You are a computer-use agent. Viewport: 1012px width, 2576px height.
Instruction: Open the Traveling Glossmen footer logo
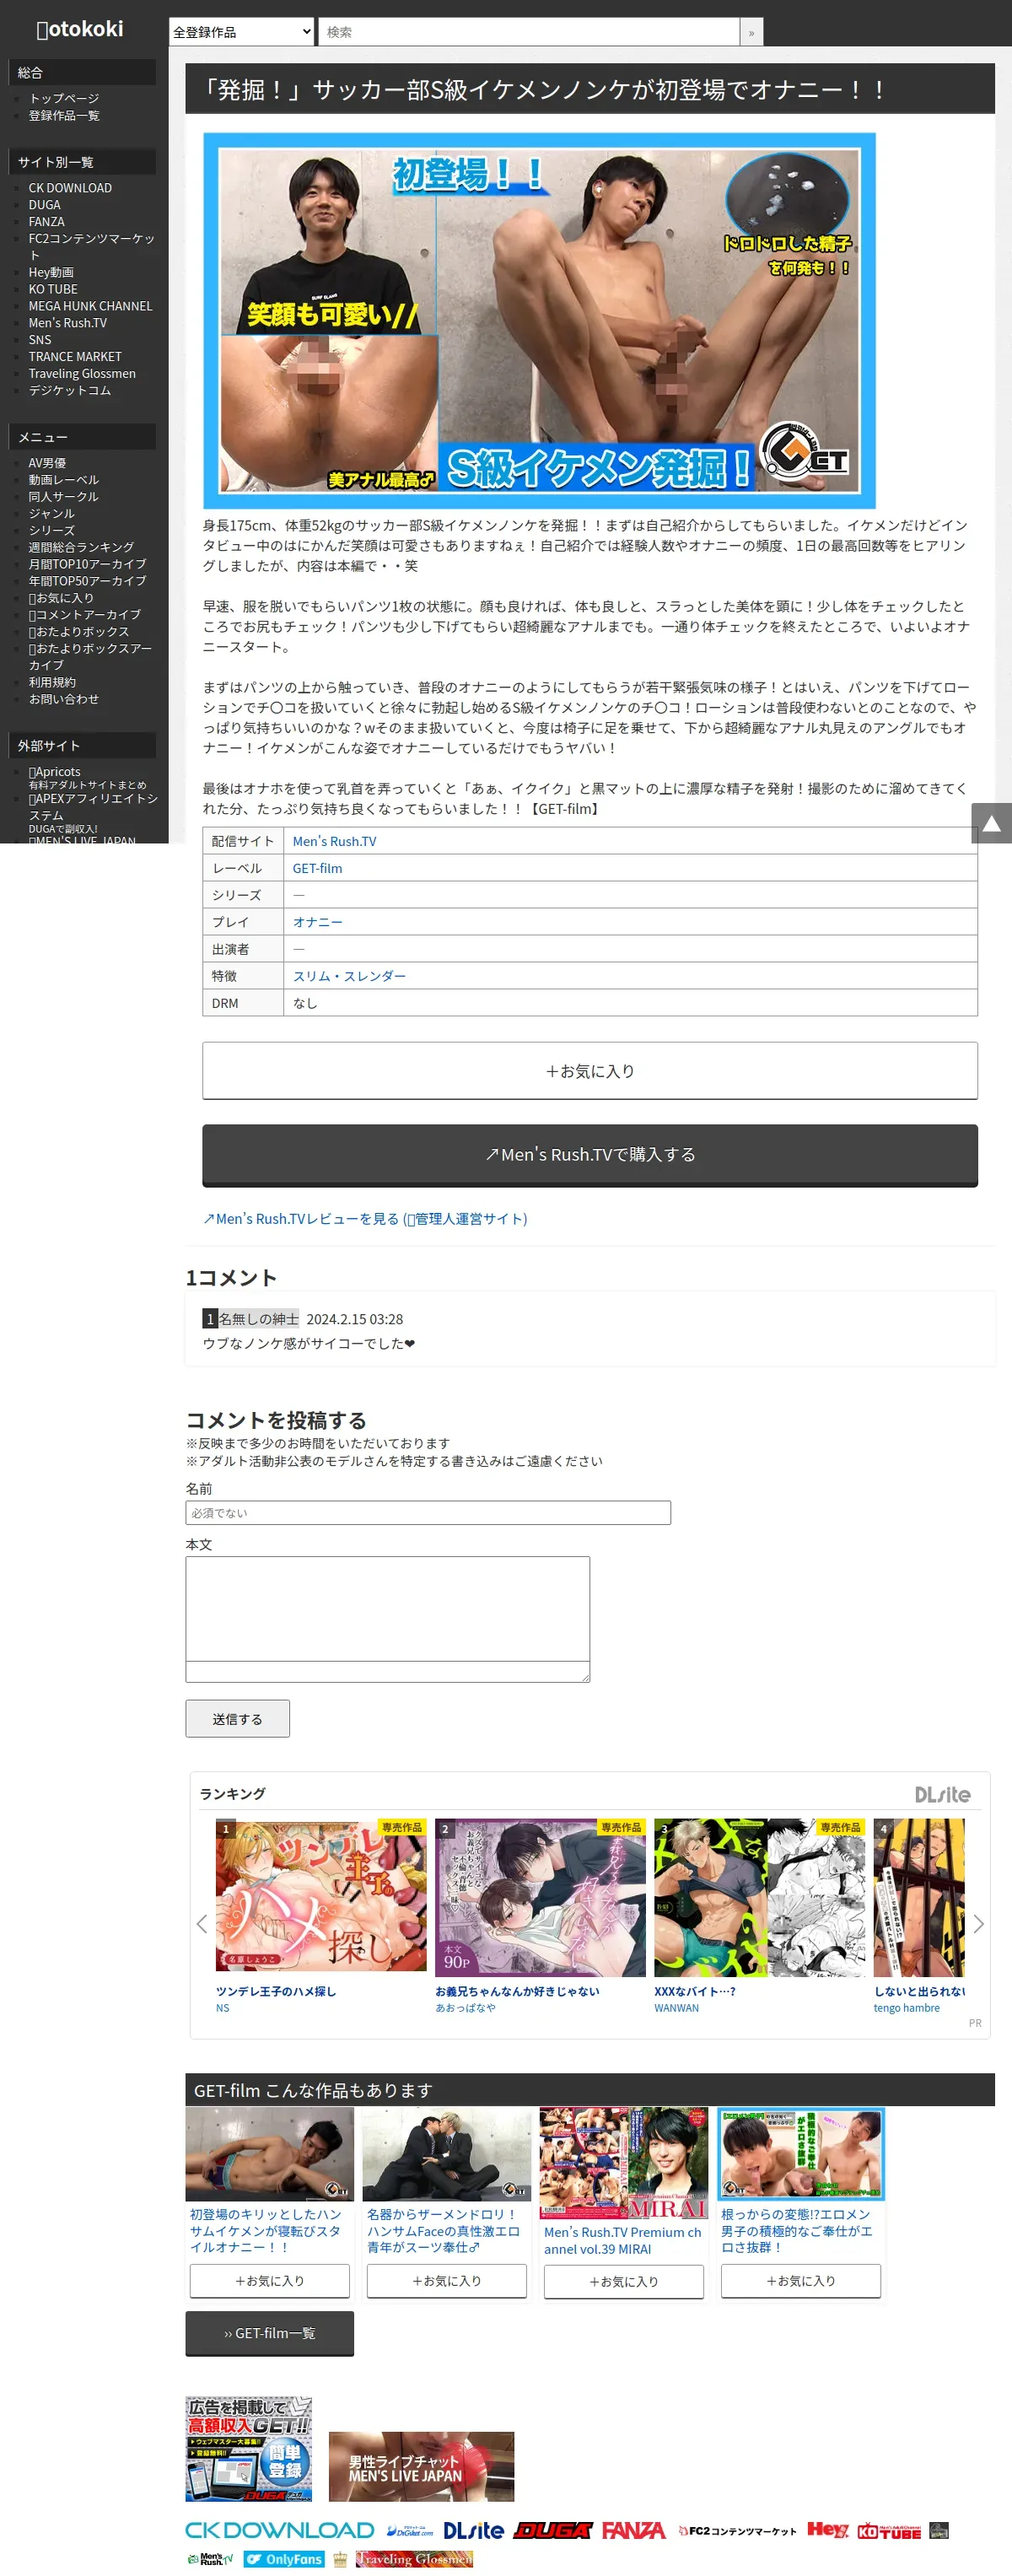pos(414,2559)
